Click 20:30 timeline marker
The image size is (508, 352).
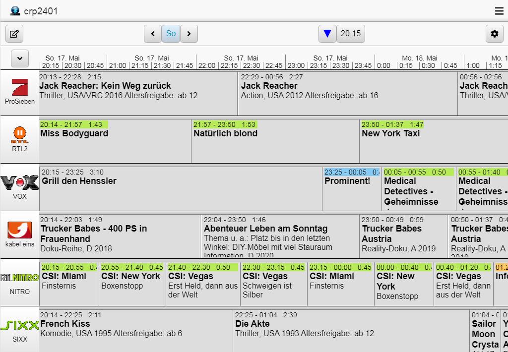tap(72, 65)
